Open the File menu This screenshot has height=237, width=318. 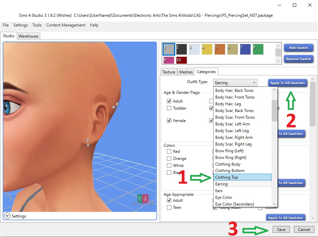point(6,25)
